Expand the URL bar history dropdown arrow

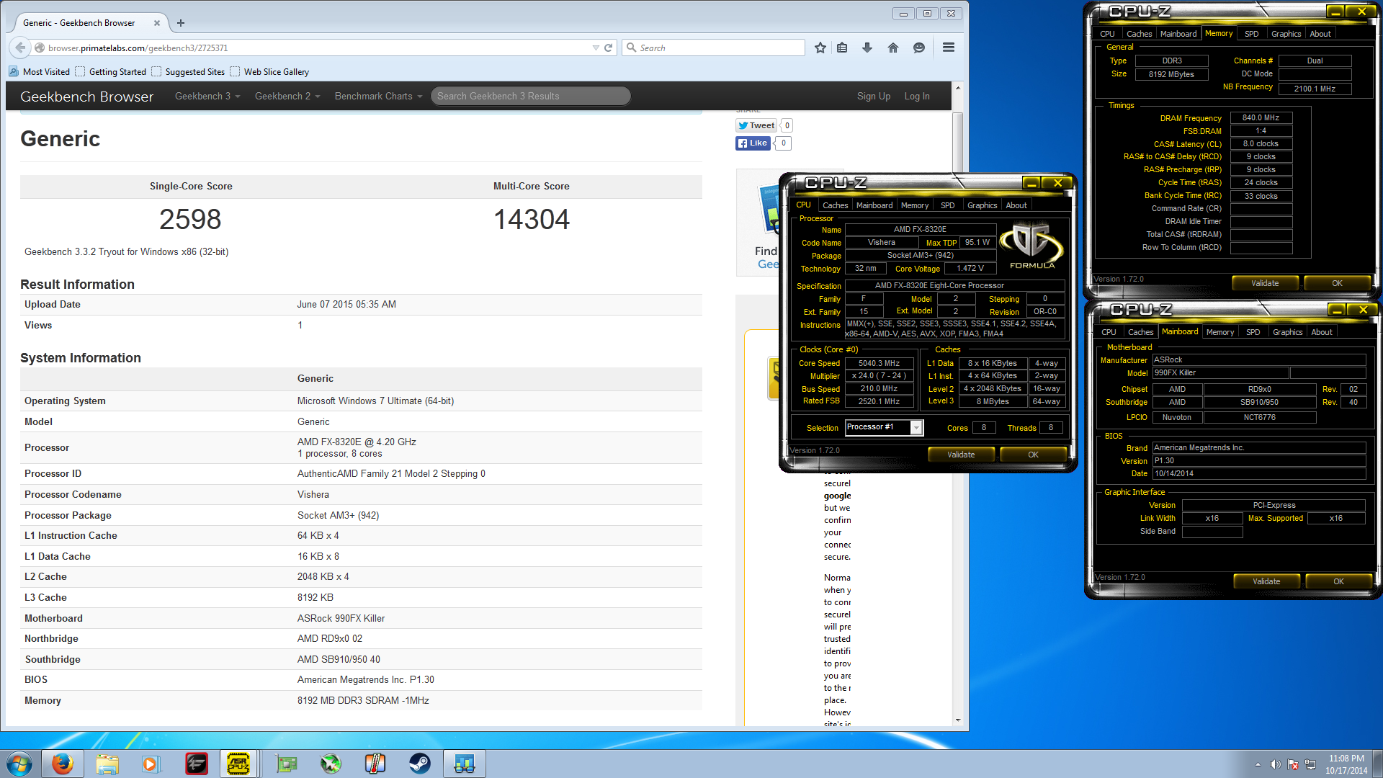point(595,48)
